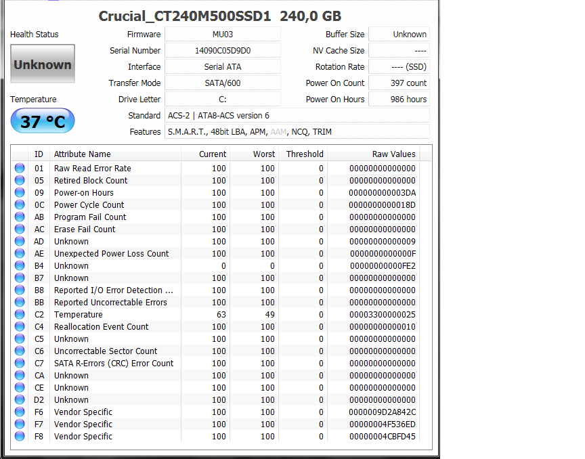Select the status orb for Erase Fail Count

[x=20, y=229]
